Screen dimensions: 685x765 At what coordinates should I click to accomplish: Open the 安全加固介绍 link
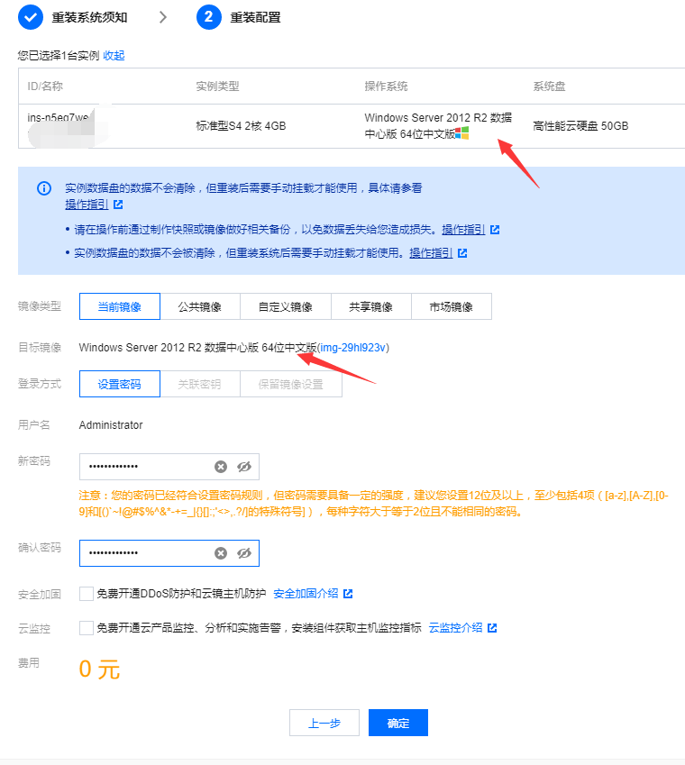(306, 594)
